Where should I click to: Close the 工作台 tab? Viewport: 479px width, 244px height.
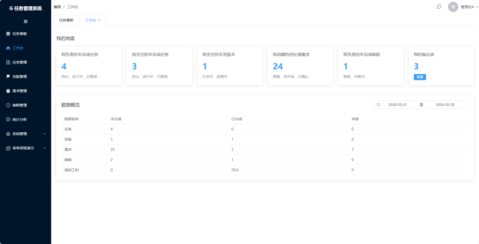(100, 20)
